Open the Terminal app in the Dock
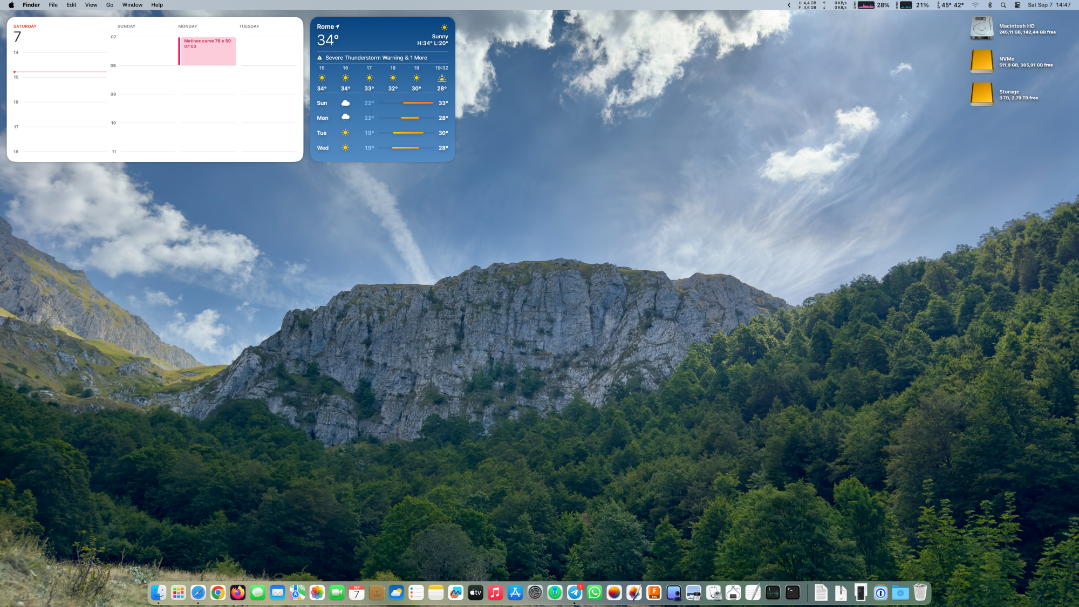 [x=793, y=592]
